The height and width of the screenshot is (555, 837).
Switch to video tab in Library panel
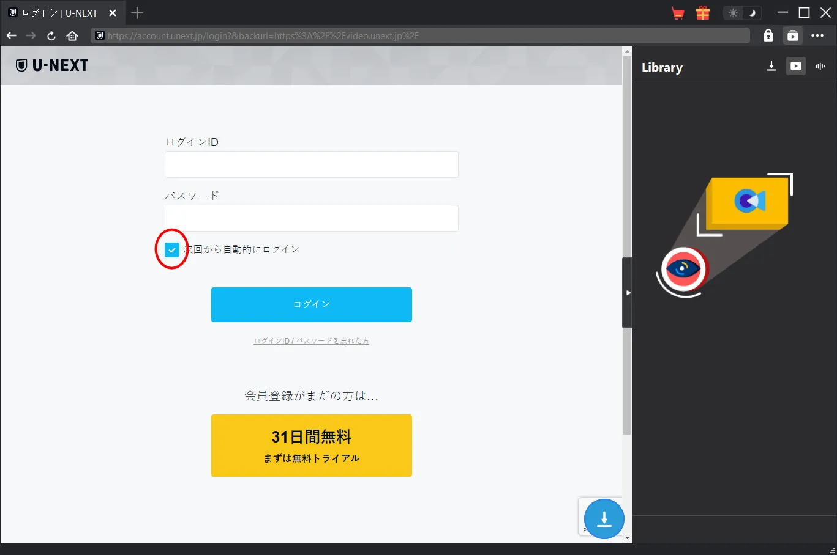795,66
